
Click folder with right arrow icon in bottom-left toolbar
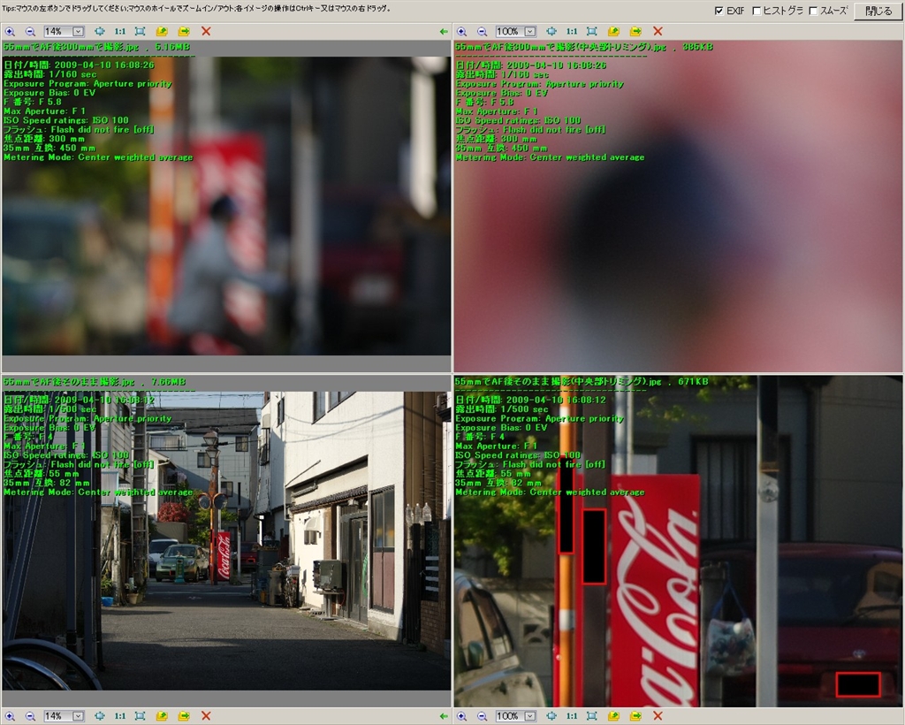tap(184, 715)
